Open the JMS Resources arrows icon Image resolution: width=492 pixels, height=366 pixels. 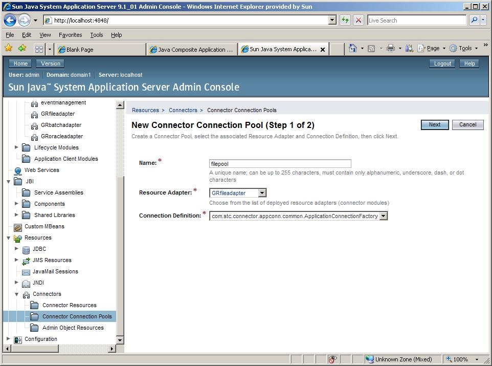26,261
